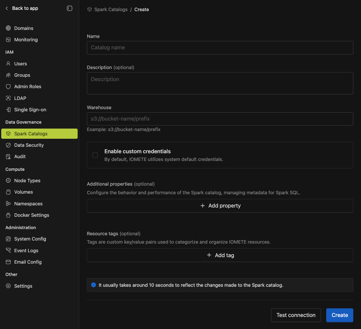Click the Spark Catalogs cube icon in breadcrumb
The height and width of the screenshot is (329, 361).
89,9
